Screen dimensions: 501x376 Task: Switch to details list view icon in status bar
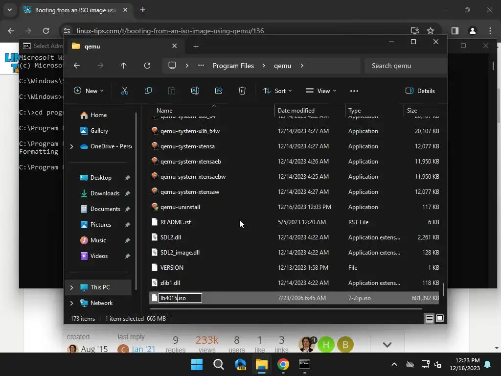pos(430,318)
